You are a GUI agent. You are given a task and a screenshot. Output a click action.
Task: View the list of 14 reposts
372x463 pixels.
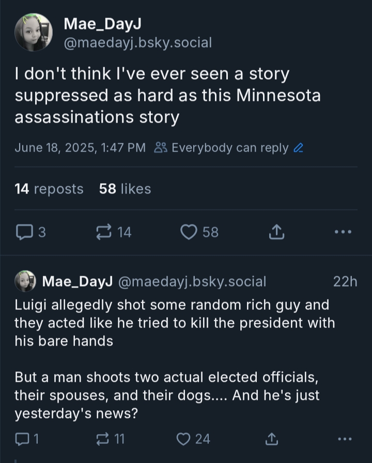click(x=49, y=189)
